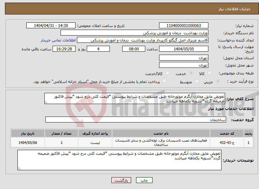Click the announcement date and time field
Viewport: 259px width, 189px height.
click(51, 25)
